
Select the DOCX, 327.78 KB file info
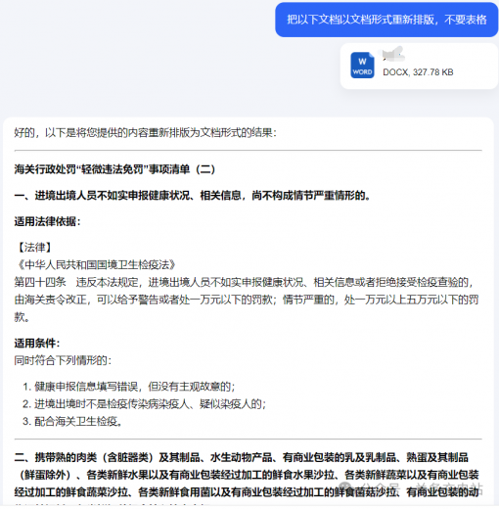418,72
